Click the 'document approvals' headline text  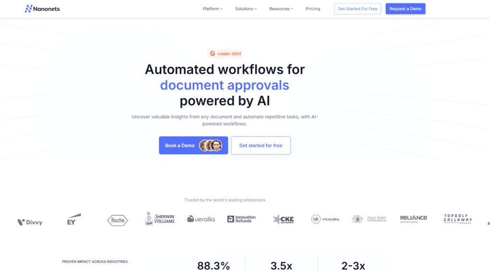[225, 85]
